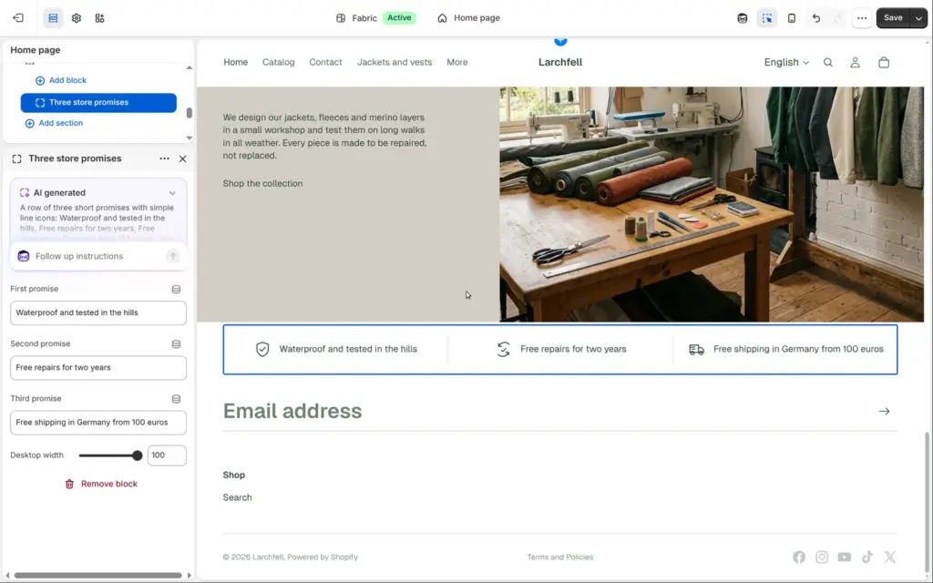
Task: Click Powered by Shopify link
Action: 323,557
